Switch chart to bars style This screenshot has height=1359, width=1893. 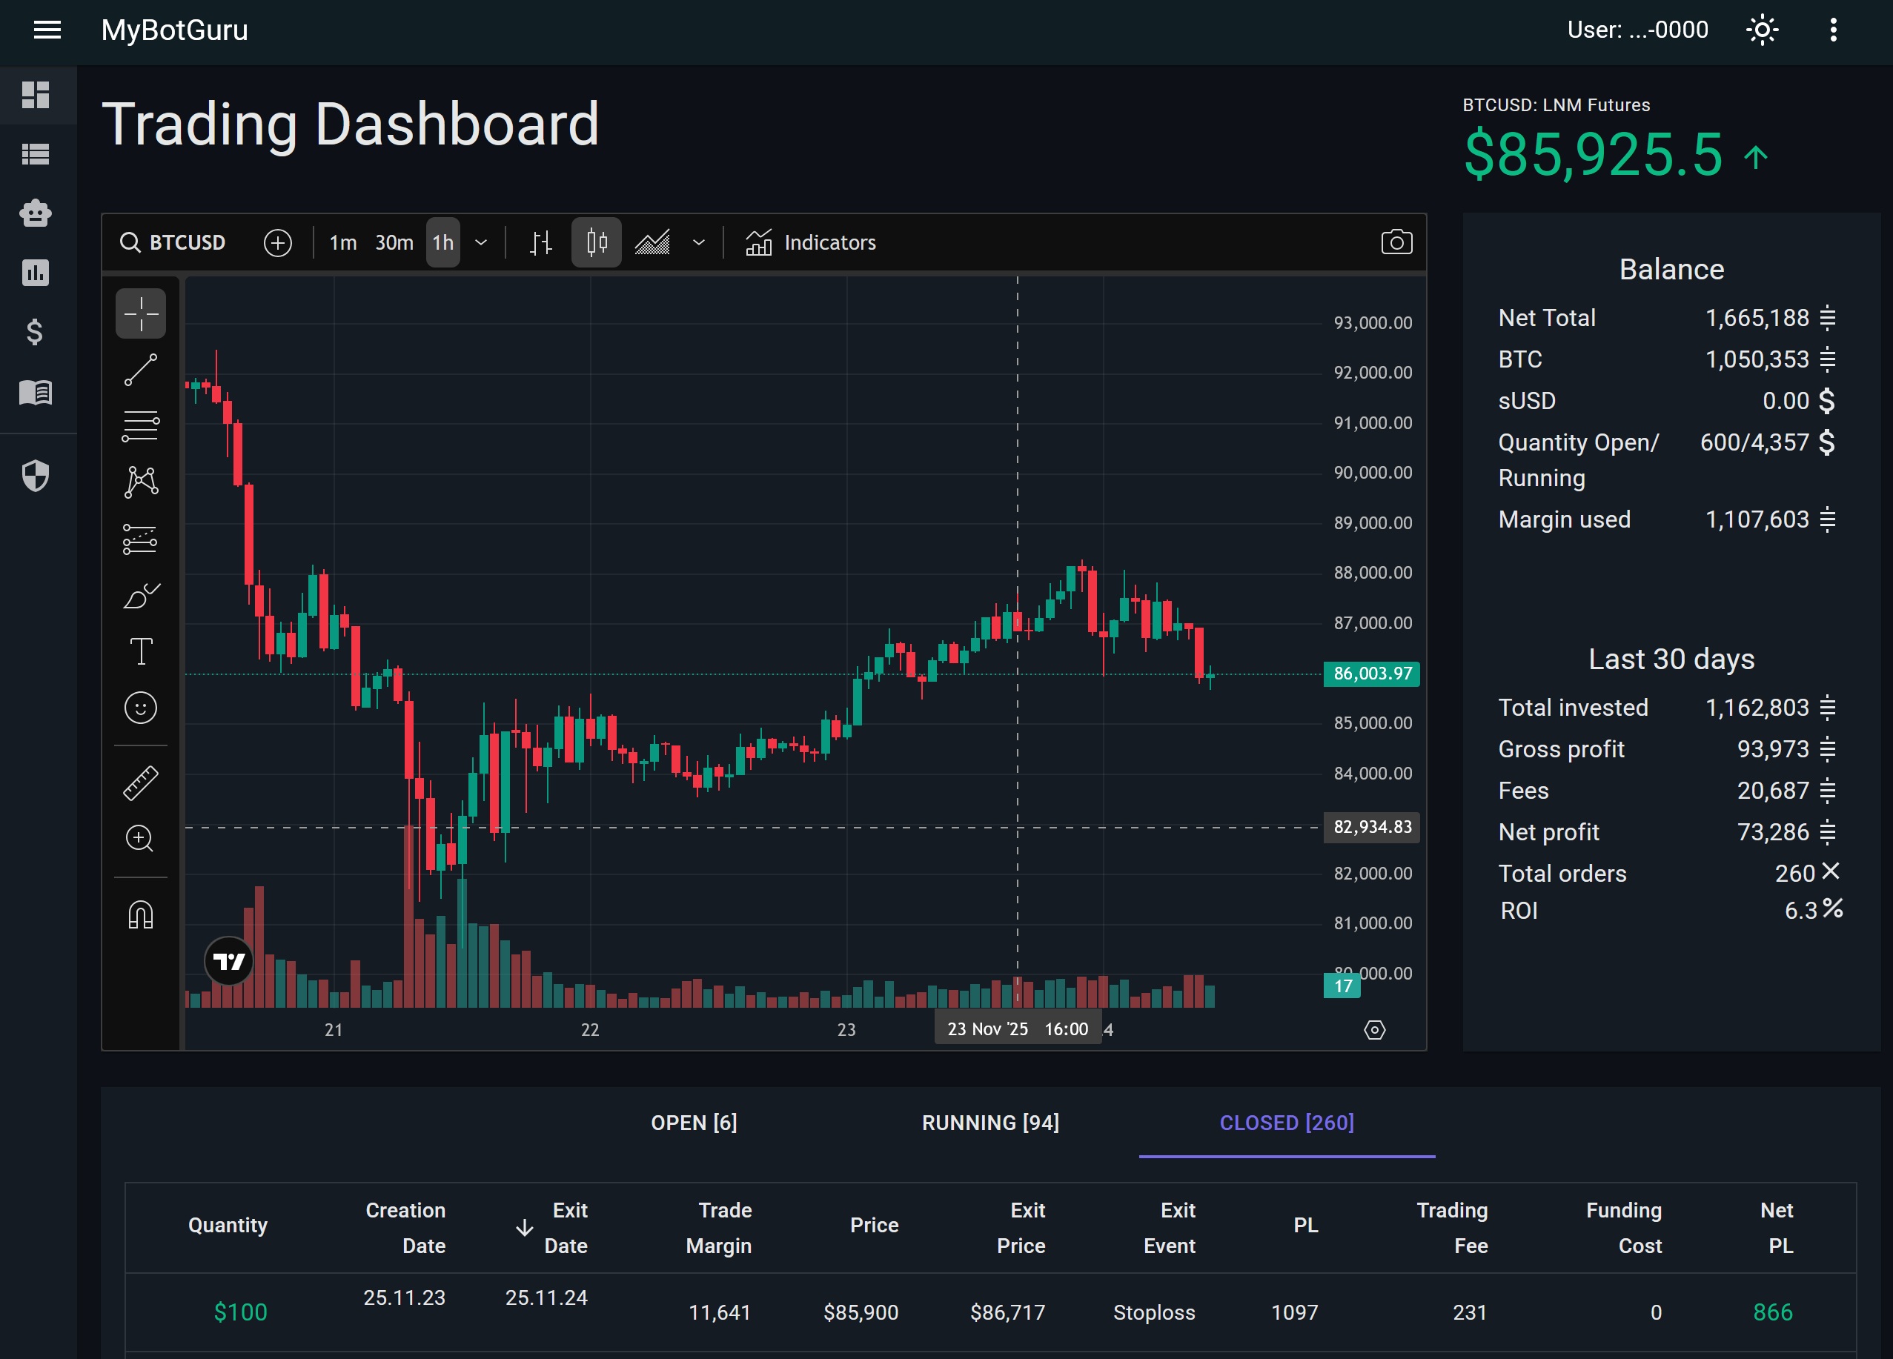pos(541,243)
